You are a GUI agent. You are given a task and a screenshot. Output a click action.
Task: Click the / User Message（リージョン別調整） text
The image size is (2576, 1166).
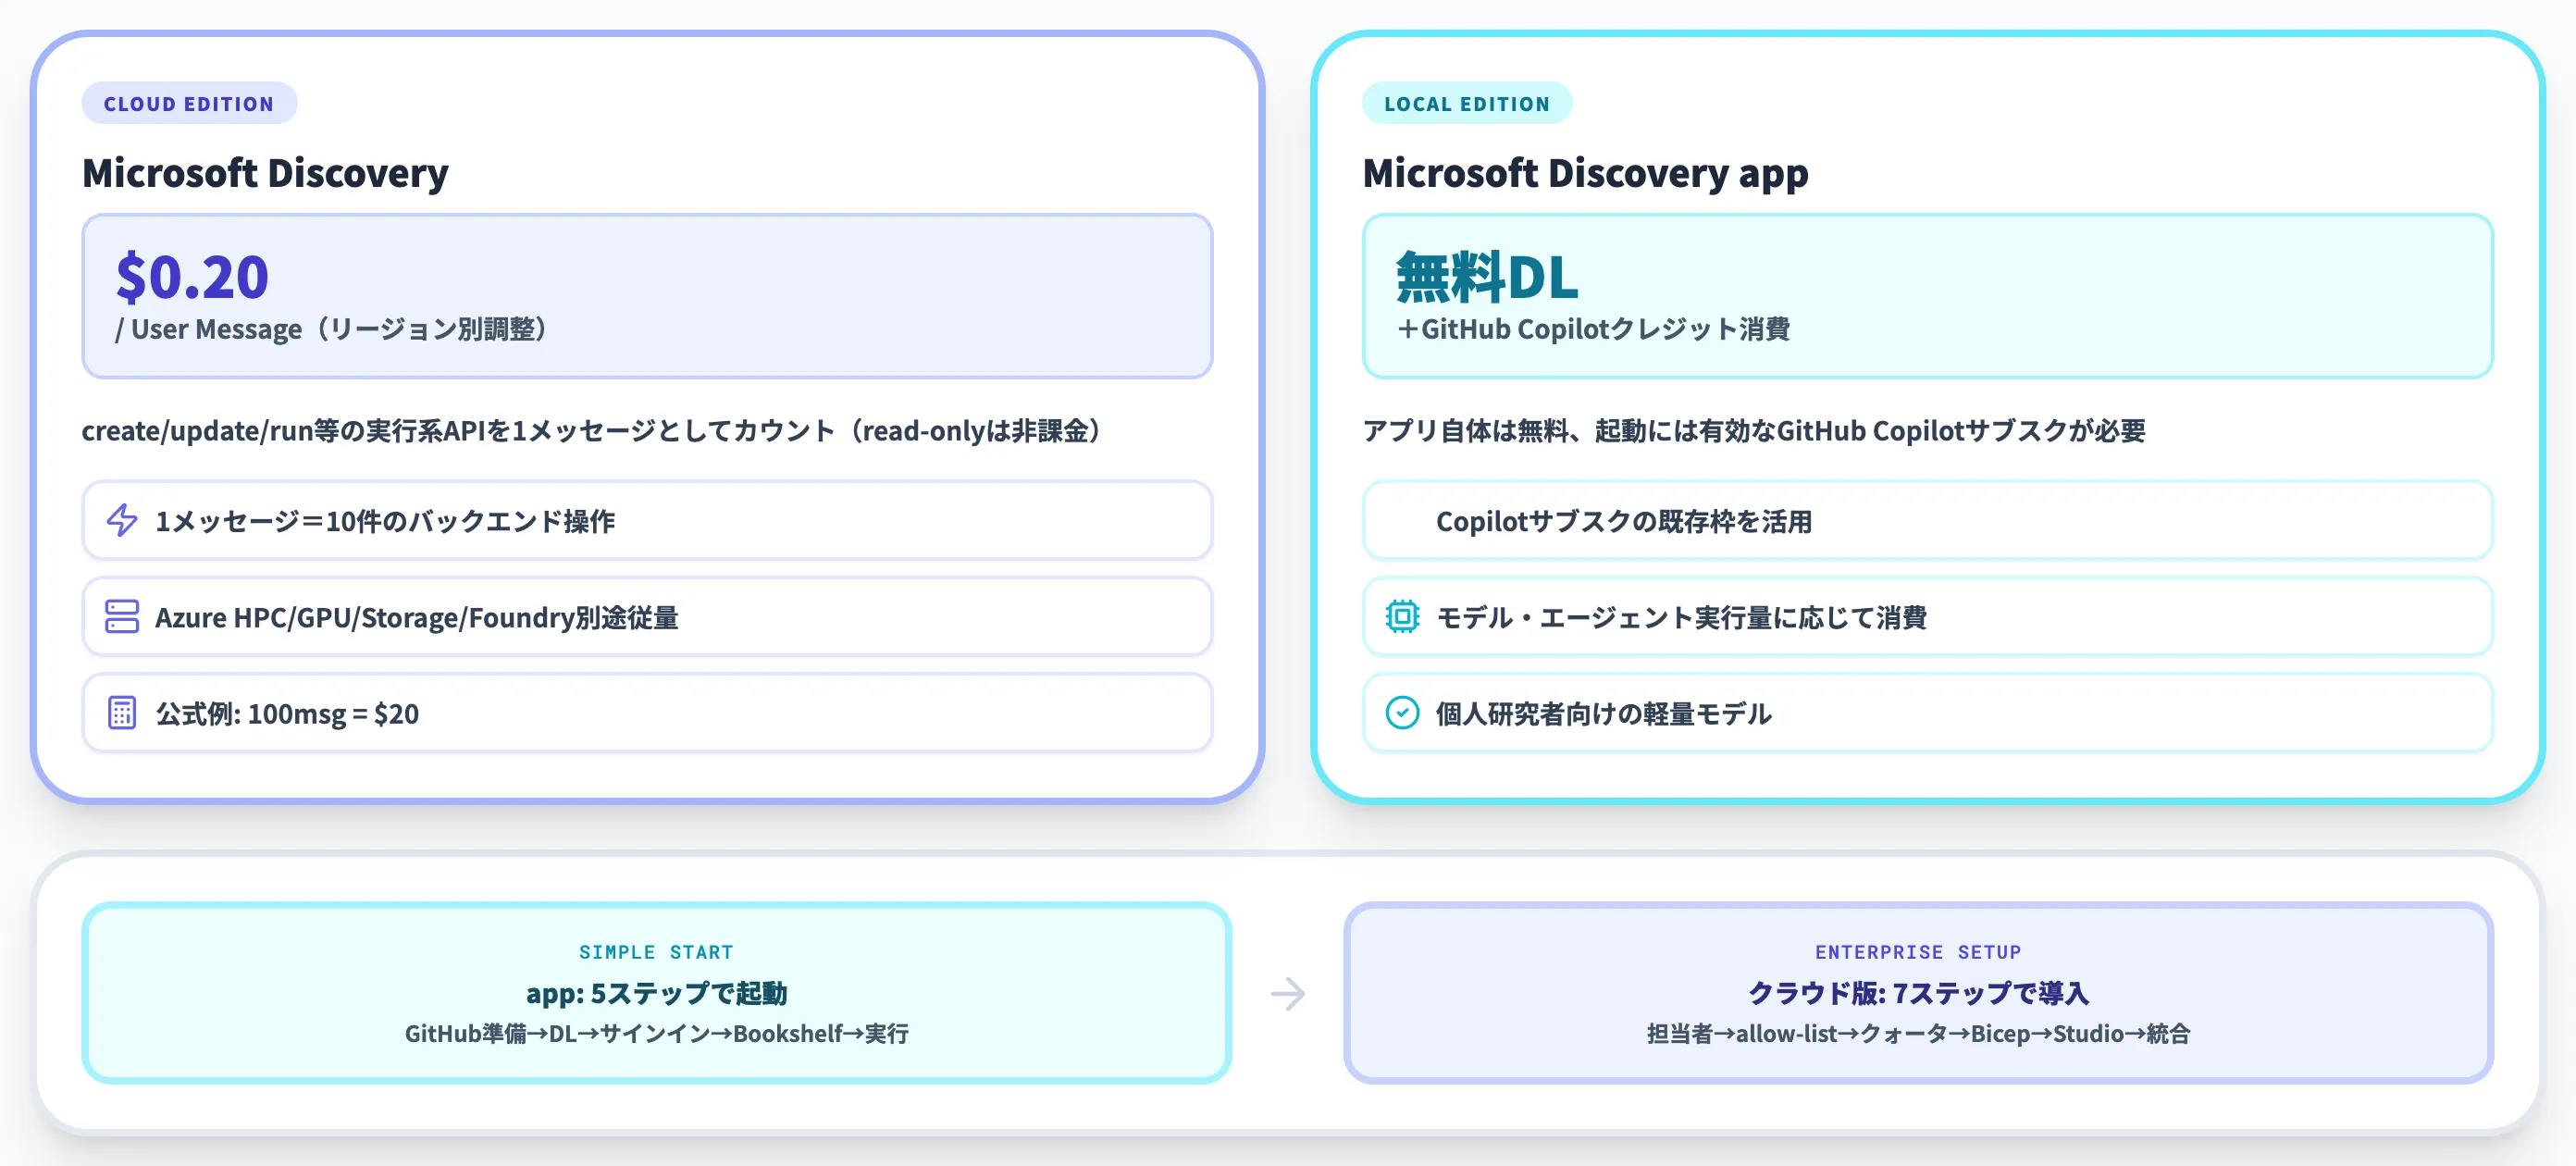point(333,329)
